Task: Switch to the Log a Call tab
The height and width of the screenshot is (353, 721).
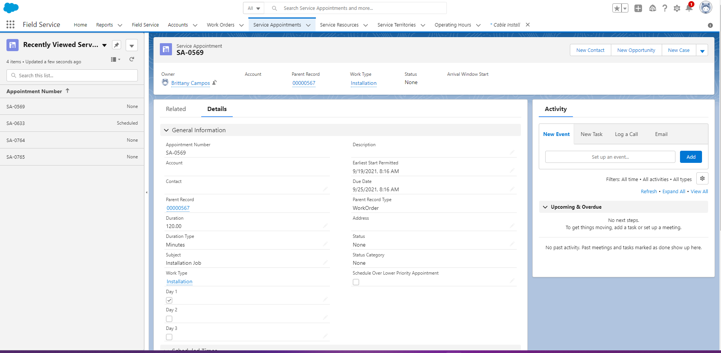Action: pyautogui.click(x=626, y=134)
